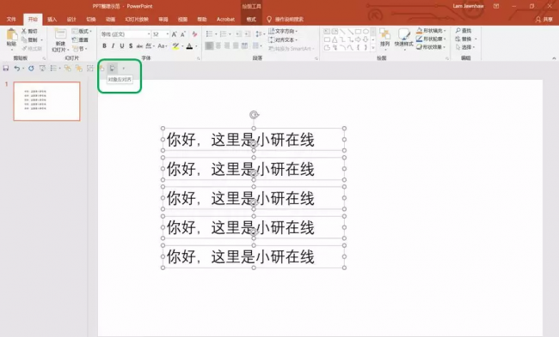Image resolution: width=559 pixels, height=337 pixels.
Task: Toggle Bold formatting
Action: click(104, 45)
